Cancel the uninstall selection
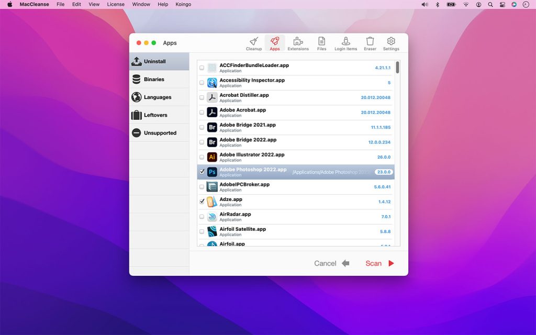 tap(325, 263)
